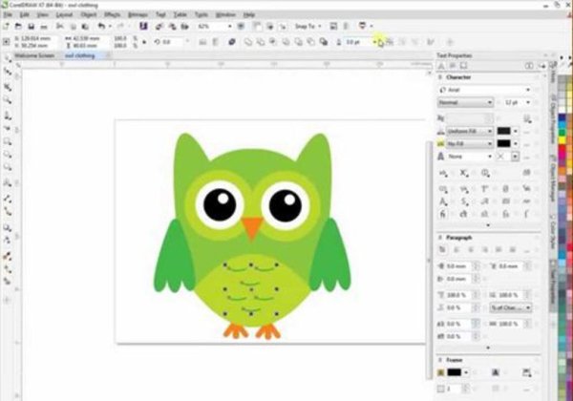The height and width of the screenshot is (401, 573).
Task: Click the rotation angle field
Action: 172,42
